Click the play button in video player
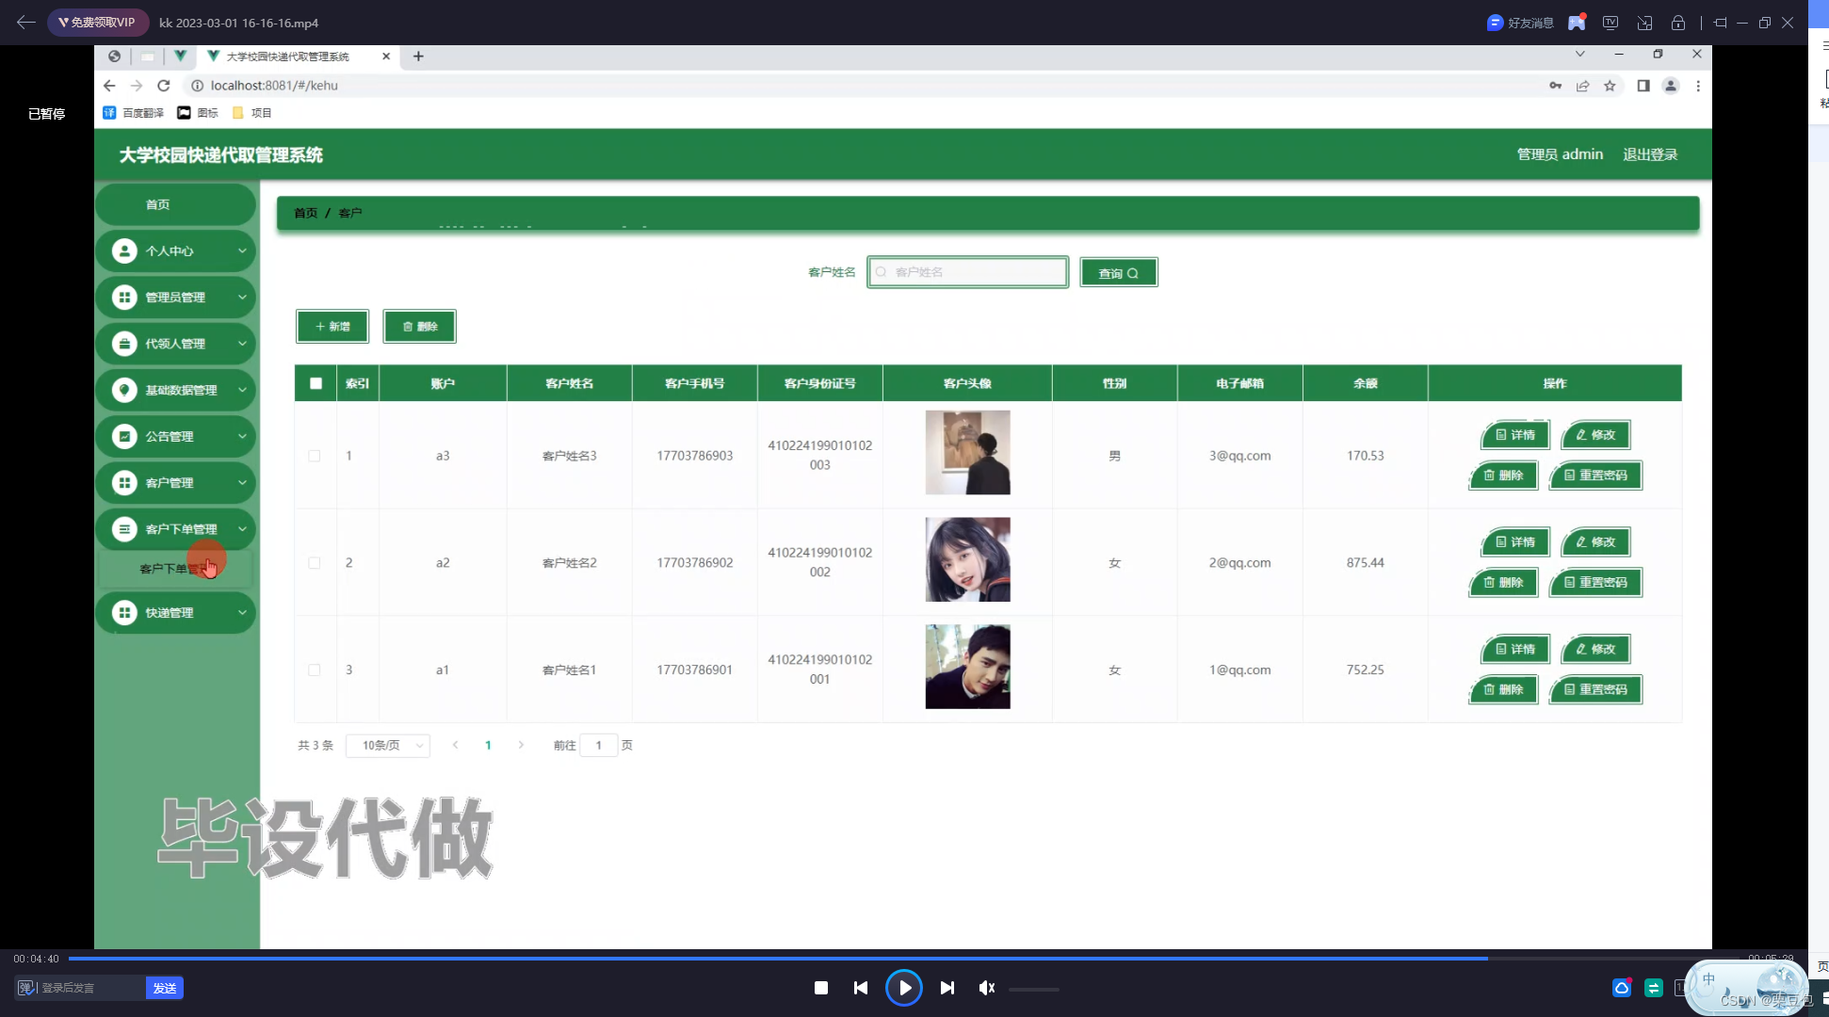Viewport: 1829px width, 1017px height. click(x=904, y=988)
